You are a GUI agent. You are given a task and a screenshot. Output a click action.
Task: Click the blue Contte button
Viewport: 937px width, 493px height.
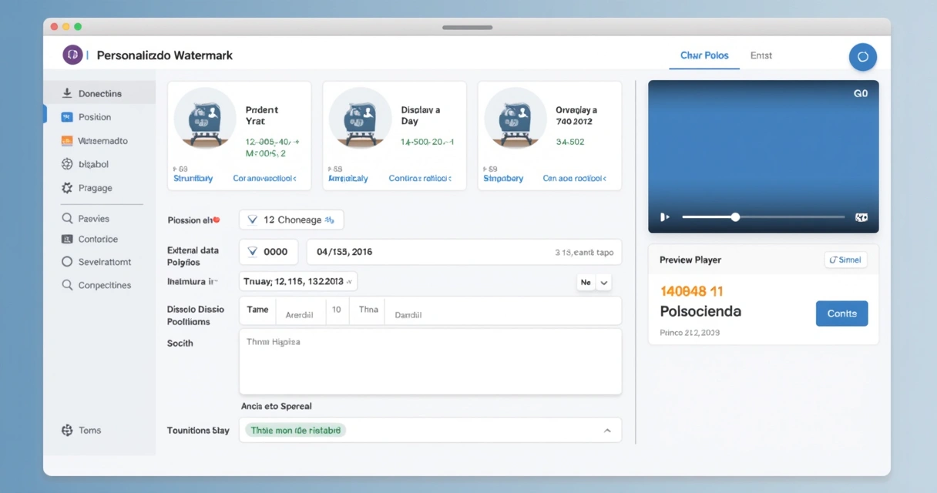(841, 314)
